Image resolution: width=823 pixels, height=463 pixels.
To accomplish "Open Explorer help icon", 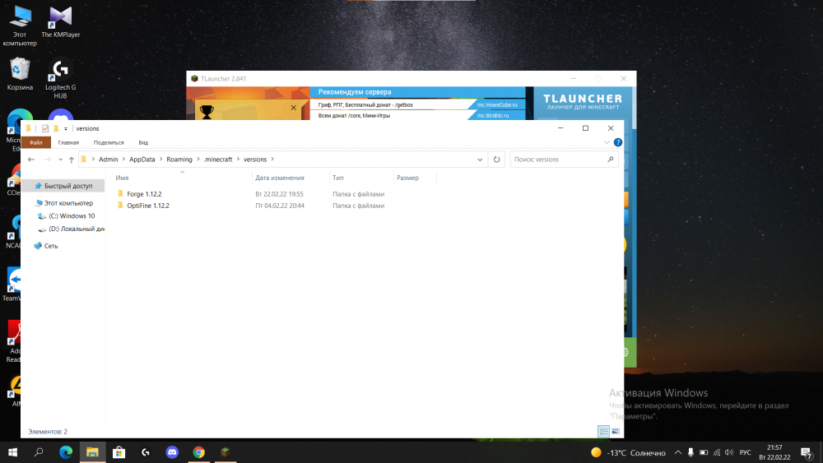I will coord(618,142).
